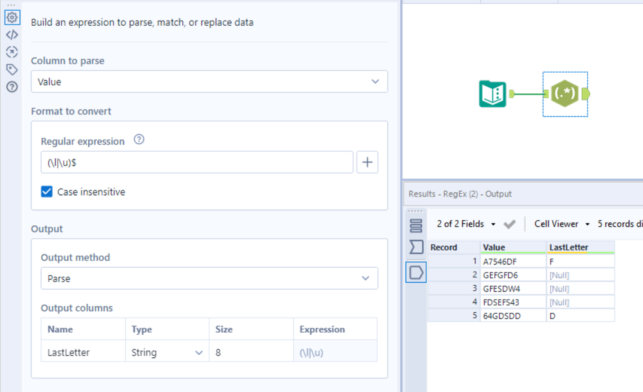Open the 2 of 2 Fields dropdown

coord(466,224)
